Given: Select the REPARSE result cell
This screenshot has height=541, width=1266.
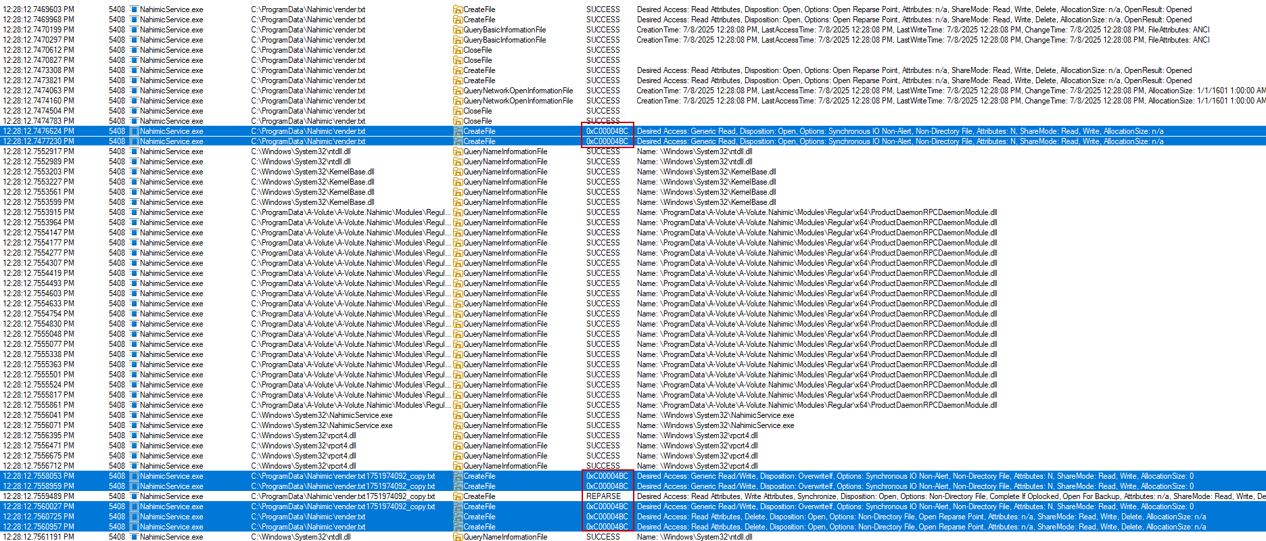Looking at the screenshot, I should click(x=603, y=496).
